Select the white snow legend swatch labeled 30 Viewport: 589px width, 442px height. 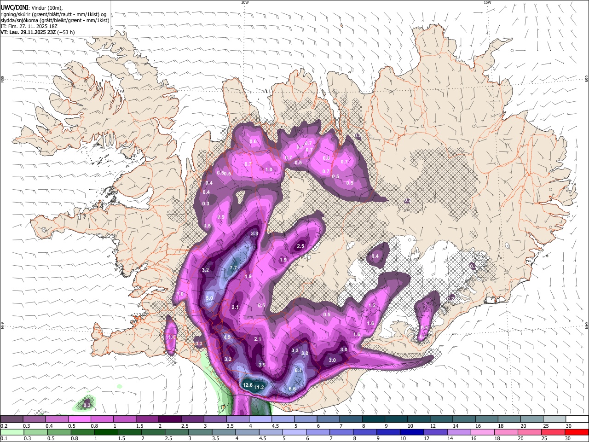577,419
